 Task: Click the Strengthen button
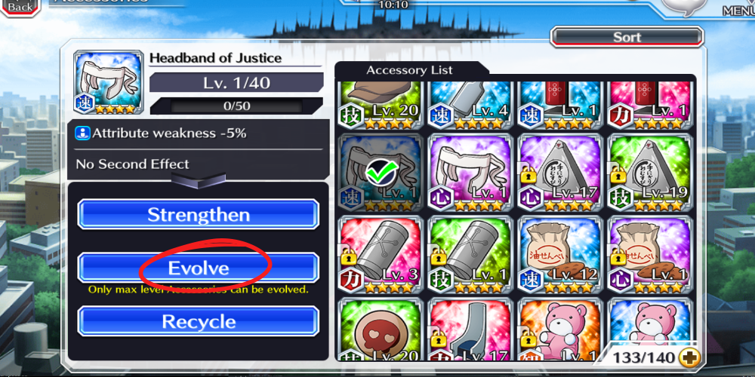point(198,214)
